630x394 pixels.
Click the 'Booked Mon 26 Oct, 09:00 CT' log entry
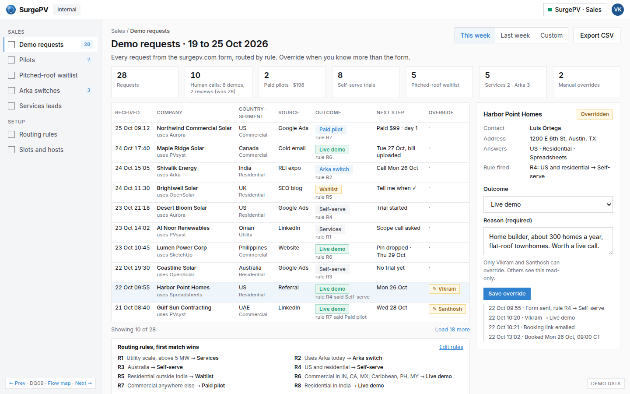[x=544, y=337]
